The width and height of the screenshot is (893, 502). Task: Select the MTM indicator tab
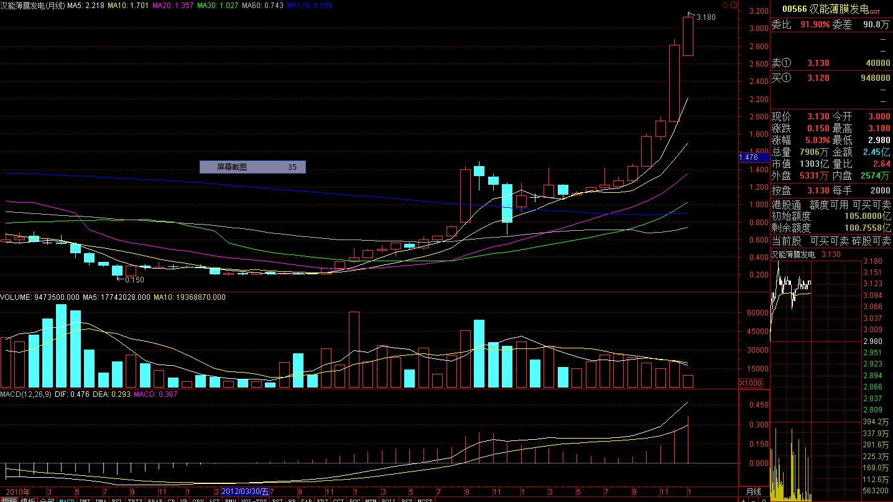tap(371, 500)
